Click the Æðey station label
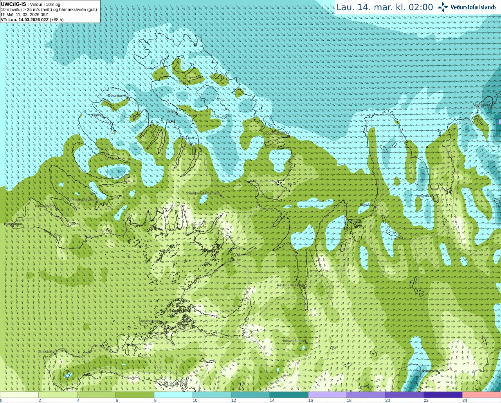The height and width of the screenshot is (403, 501). click(172, 112)
